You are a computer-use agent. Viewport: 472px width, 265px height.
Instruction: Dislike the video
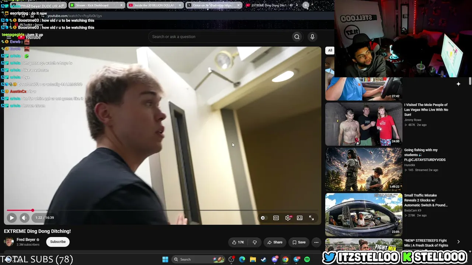(254, 242)
